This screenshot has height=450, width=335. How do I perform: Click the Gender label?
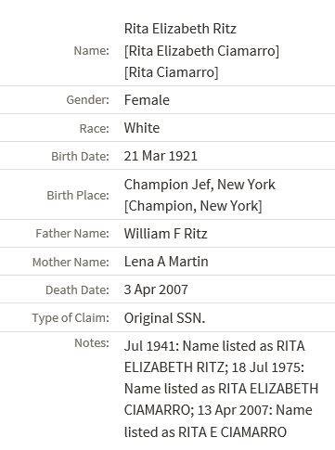pyautogui.click(x=87, y=100)
